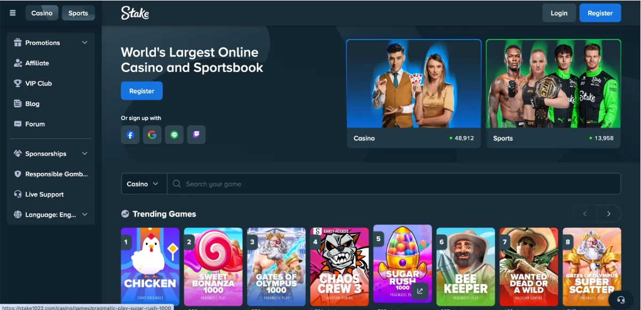641x310 pixels.
Task: Sign up with Facebook icon
Action: (130, 135)
